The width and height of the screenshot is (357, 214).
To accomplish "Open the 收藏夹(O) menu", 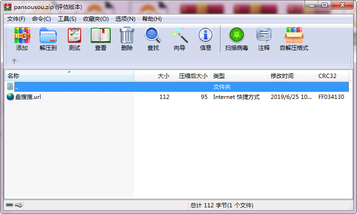I will tap(96, 19).
